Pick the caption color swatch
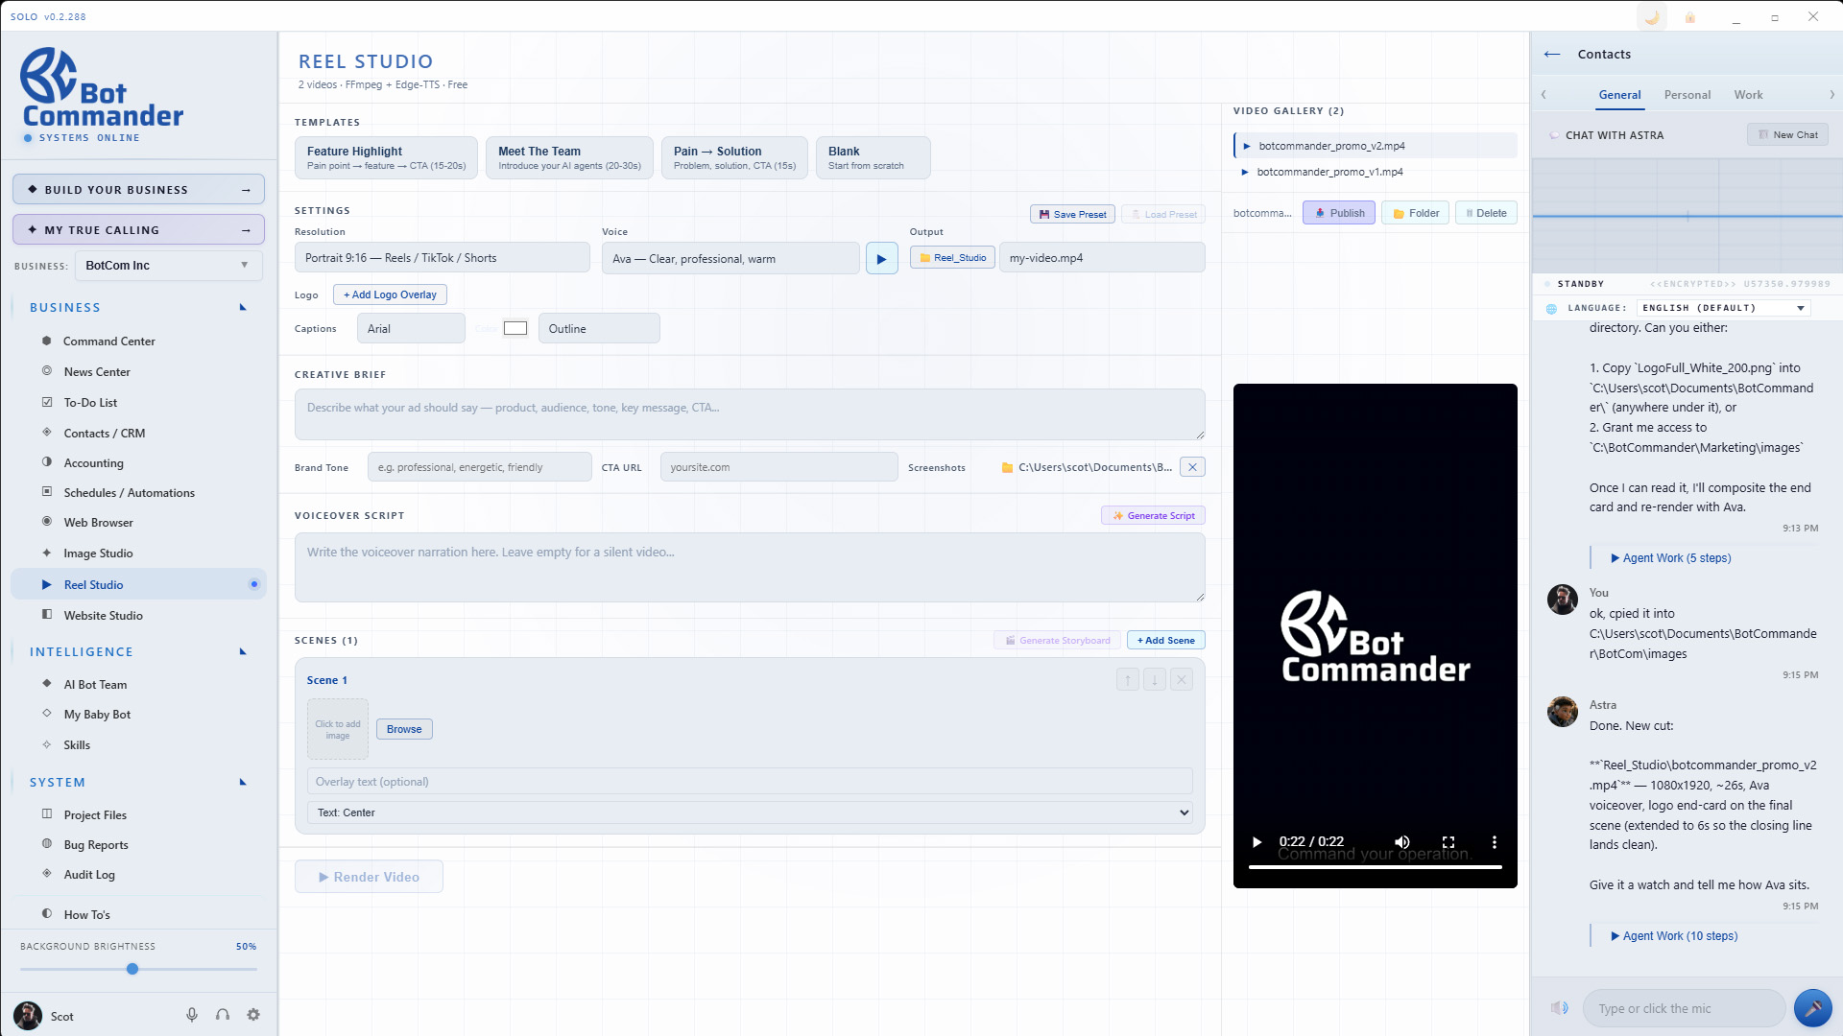Image resolution: width=1843 pixels, height=1036 pixels. (515, 328)
